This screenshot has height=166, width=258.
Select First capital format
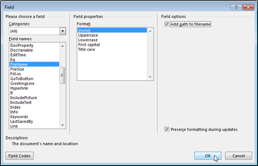click(x=89, y=45)
